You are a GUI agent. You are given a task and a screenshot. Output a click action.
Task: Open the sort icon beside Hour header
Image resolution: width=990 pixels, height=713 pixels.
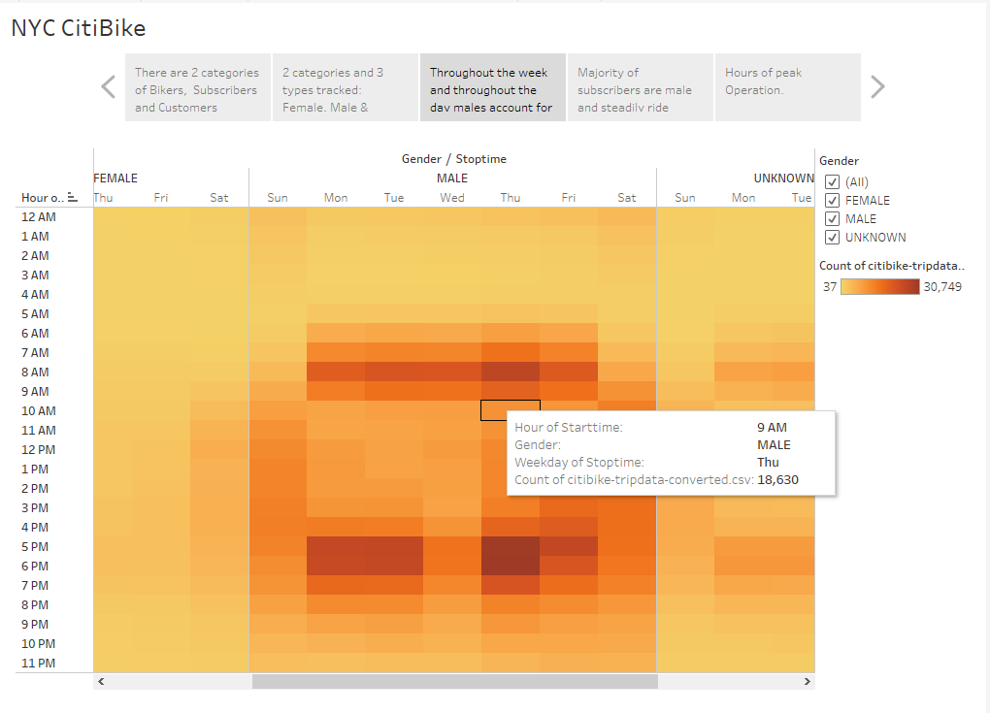click(72, 198)
